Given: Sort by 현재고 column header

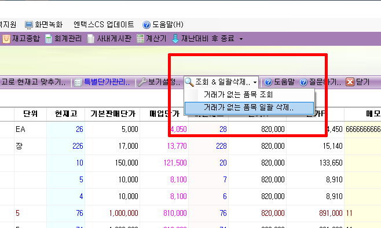Looking at the screenshot, I should click(x=66, y=113).
